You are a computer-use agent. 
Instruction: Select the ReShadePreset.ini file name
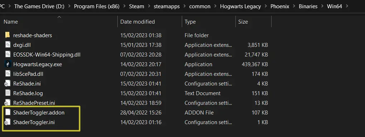tap(34, 103)
